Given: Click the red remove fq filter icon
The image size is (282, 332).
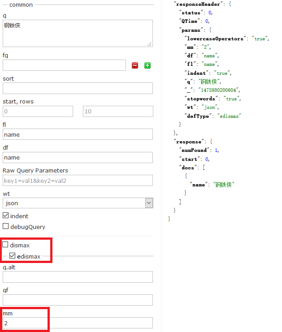Looking at the screenshot, I should (x=135, y=65).
